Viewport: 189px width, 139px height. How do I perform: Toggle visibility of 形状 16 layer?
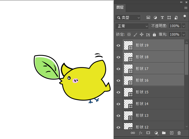coord(118,80)
